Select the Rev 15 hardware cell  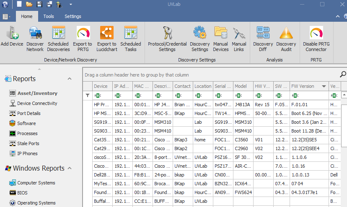[263, 105]
